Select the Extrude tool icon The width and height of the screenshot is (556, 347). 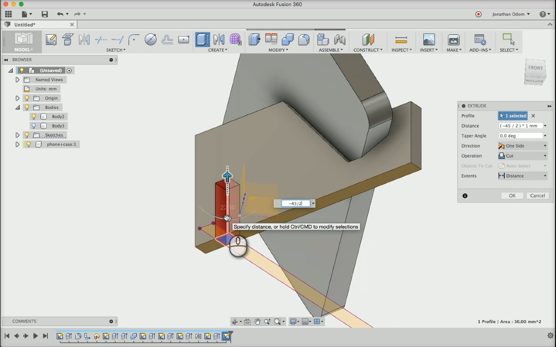(x=202, y=40)
